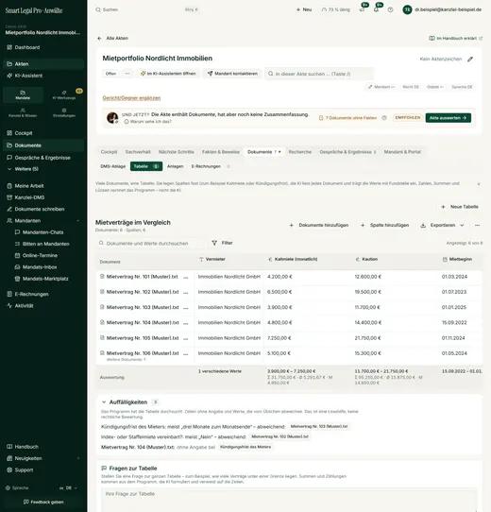The width and height of the screenshot is (491, 512).
Task: Open E-Rechnungen in the left sidebar
Action: click(43, 294)
